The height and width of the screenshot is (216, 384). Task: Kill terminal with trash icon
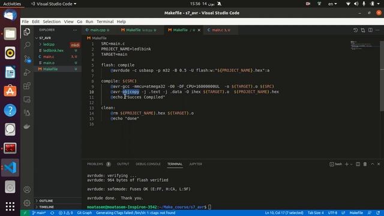(365, 164)
